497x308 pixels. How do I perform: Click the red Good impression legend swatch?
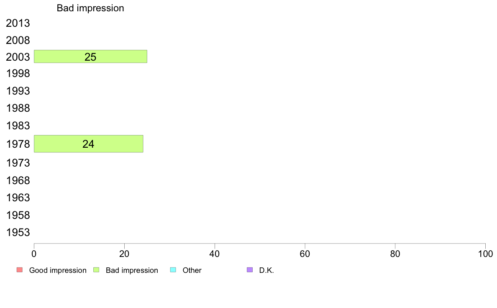(20, 270)
